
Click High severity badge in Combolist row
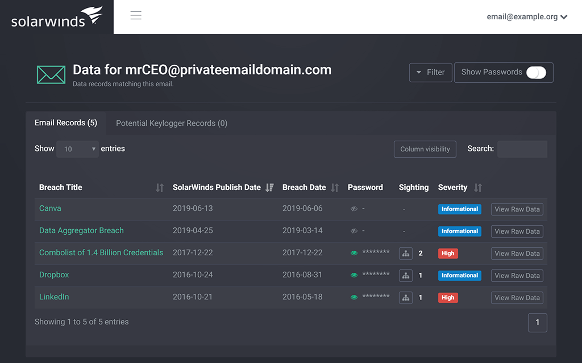448,254
